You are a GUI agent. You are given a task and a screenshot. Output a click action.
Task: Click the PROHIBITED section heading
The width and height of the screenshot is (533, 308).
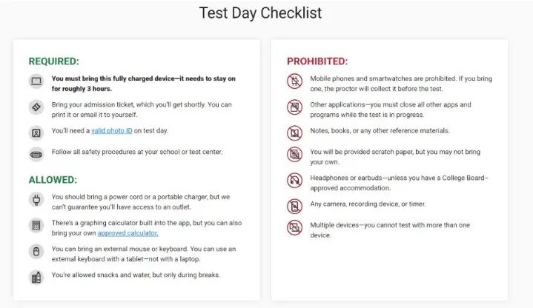pyautogui.click(x=317, y=61)
